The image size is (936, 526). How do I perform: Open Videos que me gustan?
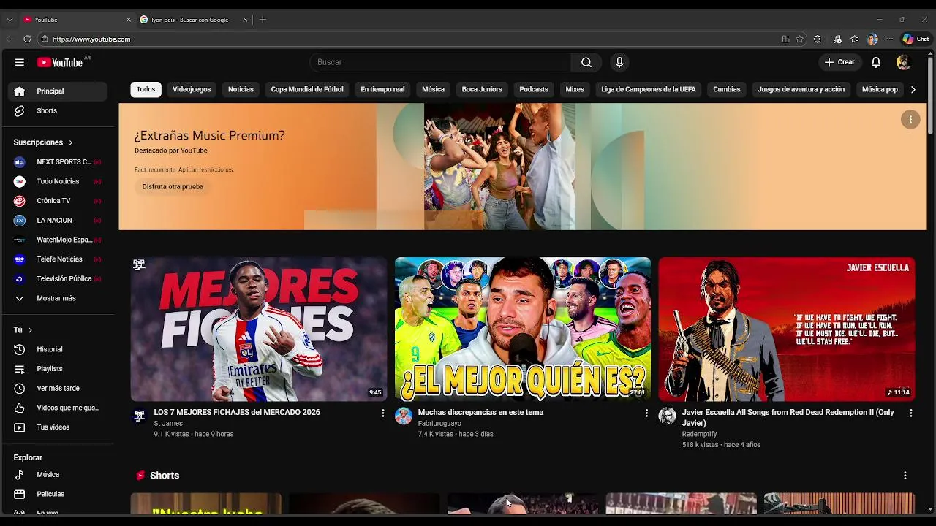pyautogui.click(x=58, y=408)
